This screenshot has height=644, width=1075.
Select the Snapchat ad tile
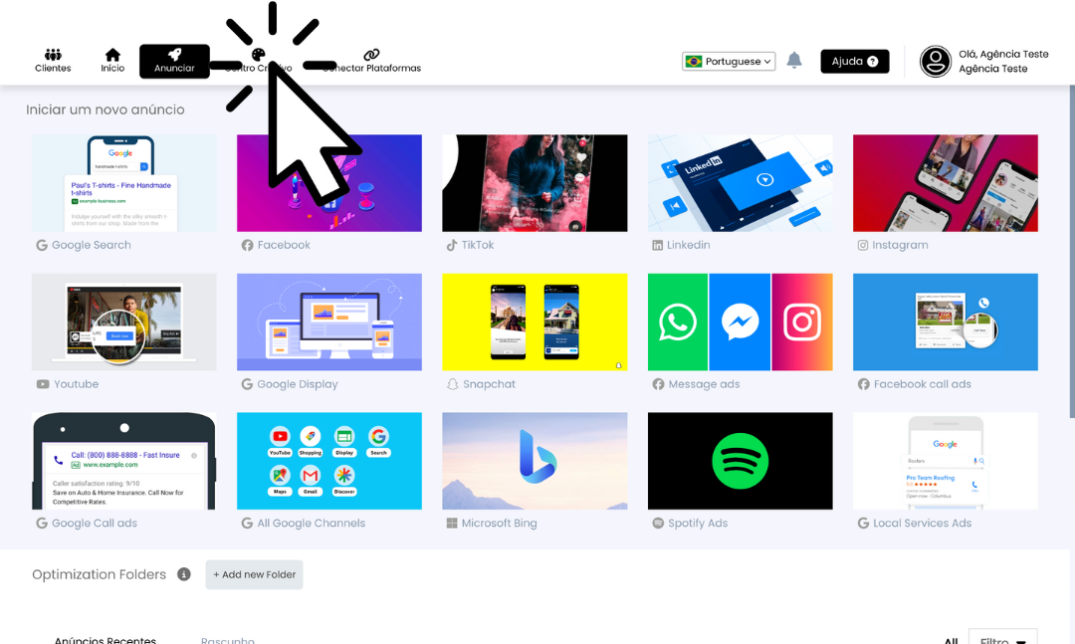coord(535,322)
